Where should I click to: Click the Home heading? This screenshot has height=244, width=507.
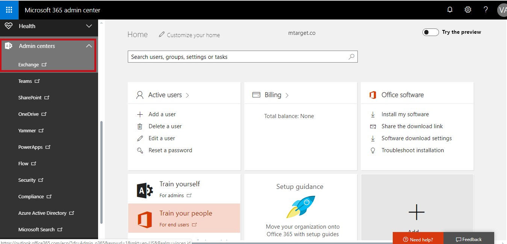(138, 34)
